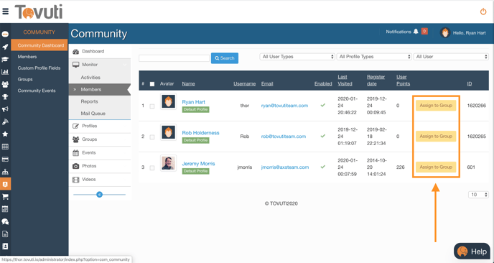Viewport: 494px width, 263px height.
Task: Open the All User Types dropdown
Action: 297,57
